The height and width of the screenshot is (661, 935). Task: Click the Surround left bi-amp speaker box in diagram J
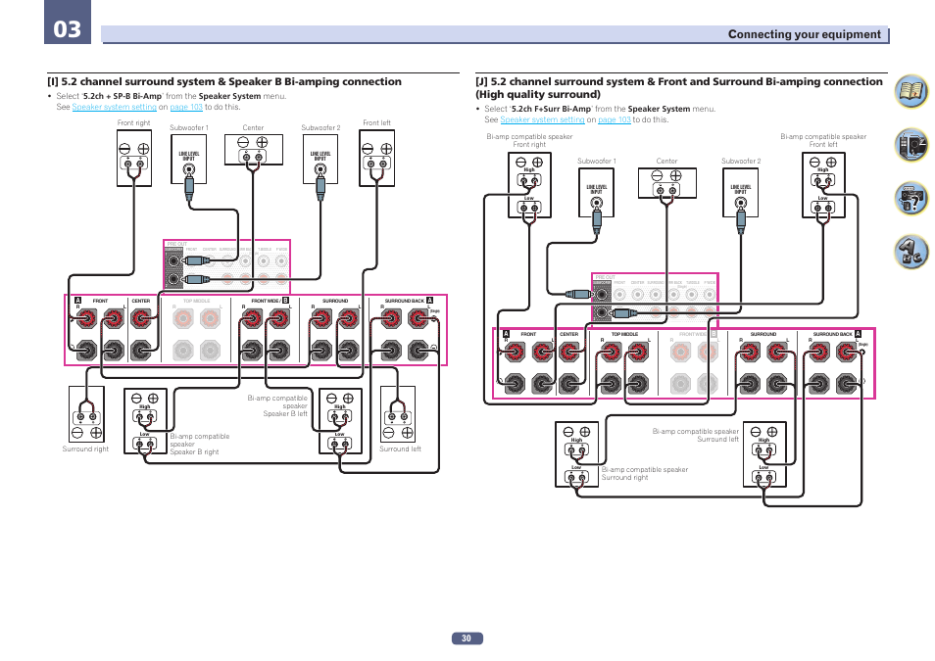tap(764, 454)
